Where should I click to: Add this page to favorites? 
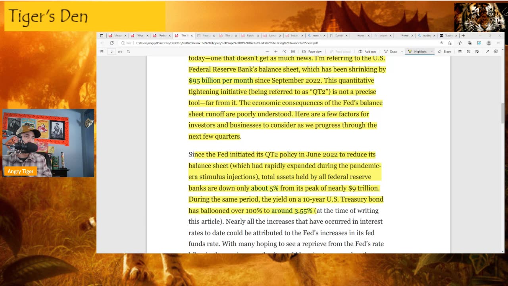coord(450,43)
